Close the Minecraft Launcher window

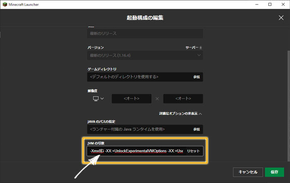coord(283,5)
